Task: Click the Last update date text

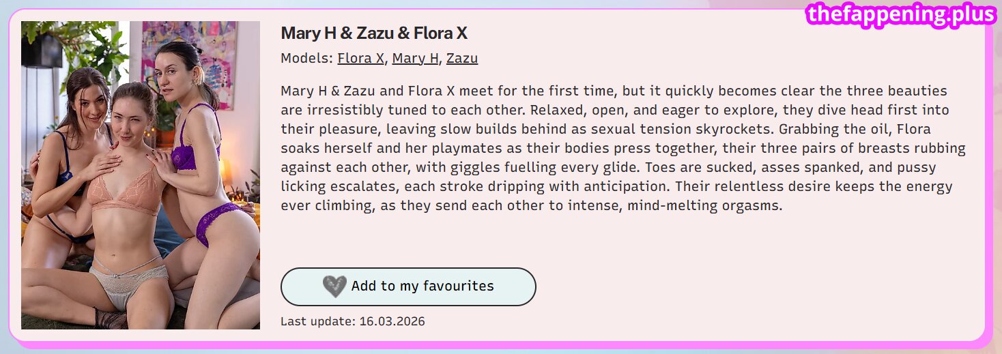Action: [x=352, y=321]
